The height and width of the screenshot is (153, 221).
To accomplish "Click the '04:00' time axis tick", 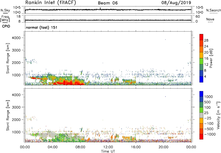I will pyautogui.click(x=52, y=147).
